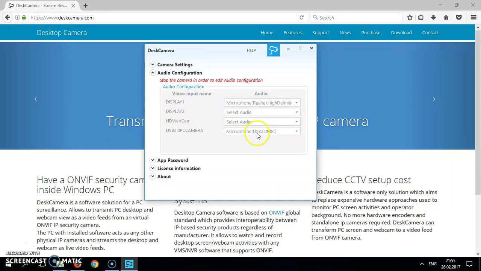Open the DISPLAY1 audio dropdown
This screenshot has width=481, height=271.
point(262,103)
